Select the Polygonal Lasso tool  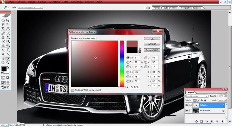click(3, 24)
